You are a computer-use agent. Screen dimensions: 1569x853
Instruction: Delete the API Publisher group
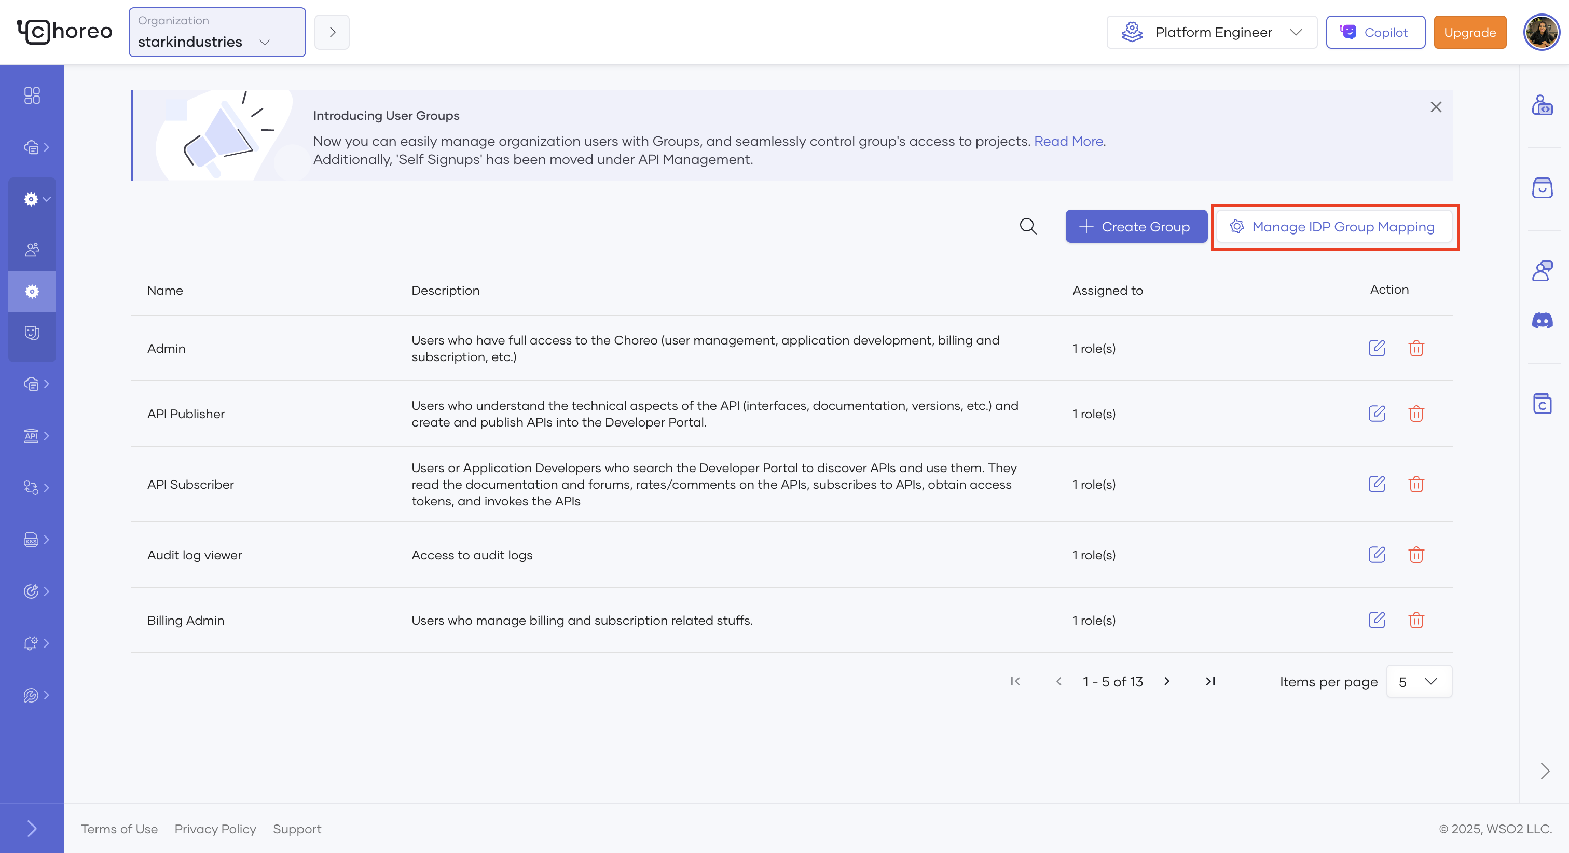coord(1416,414)
